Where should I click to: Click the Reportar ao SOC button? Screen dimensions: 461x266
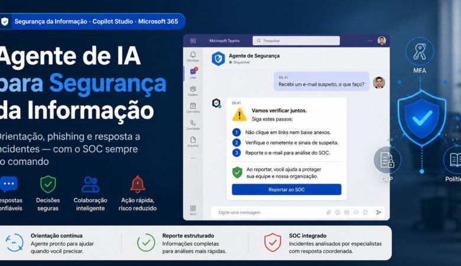pos(287,190)
